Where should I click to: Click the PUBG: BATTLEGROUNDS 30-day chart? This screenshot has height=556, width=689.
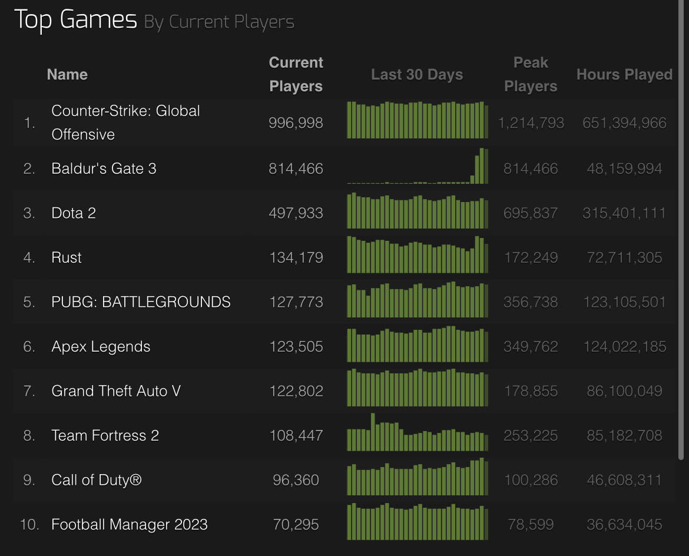click(418, 299)
